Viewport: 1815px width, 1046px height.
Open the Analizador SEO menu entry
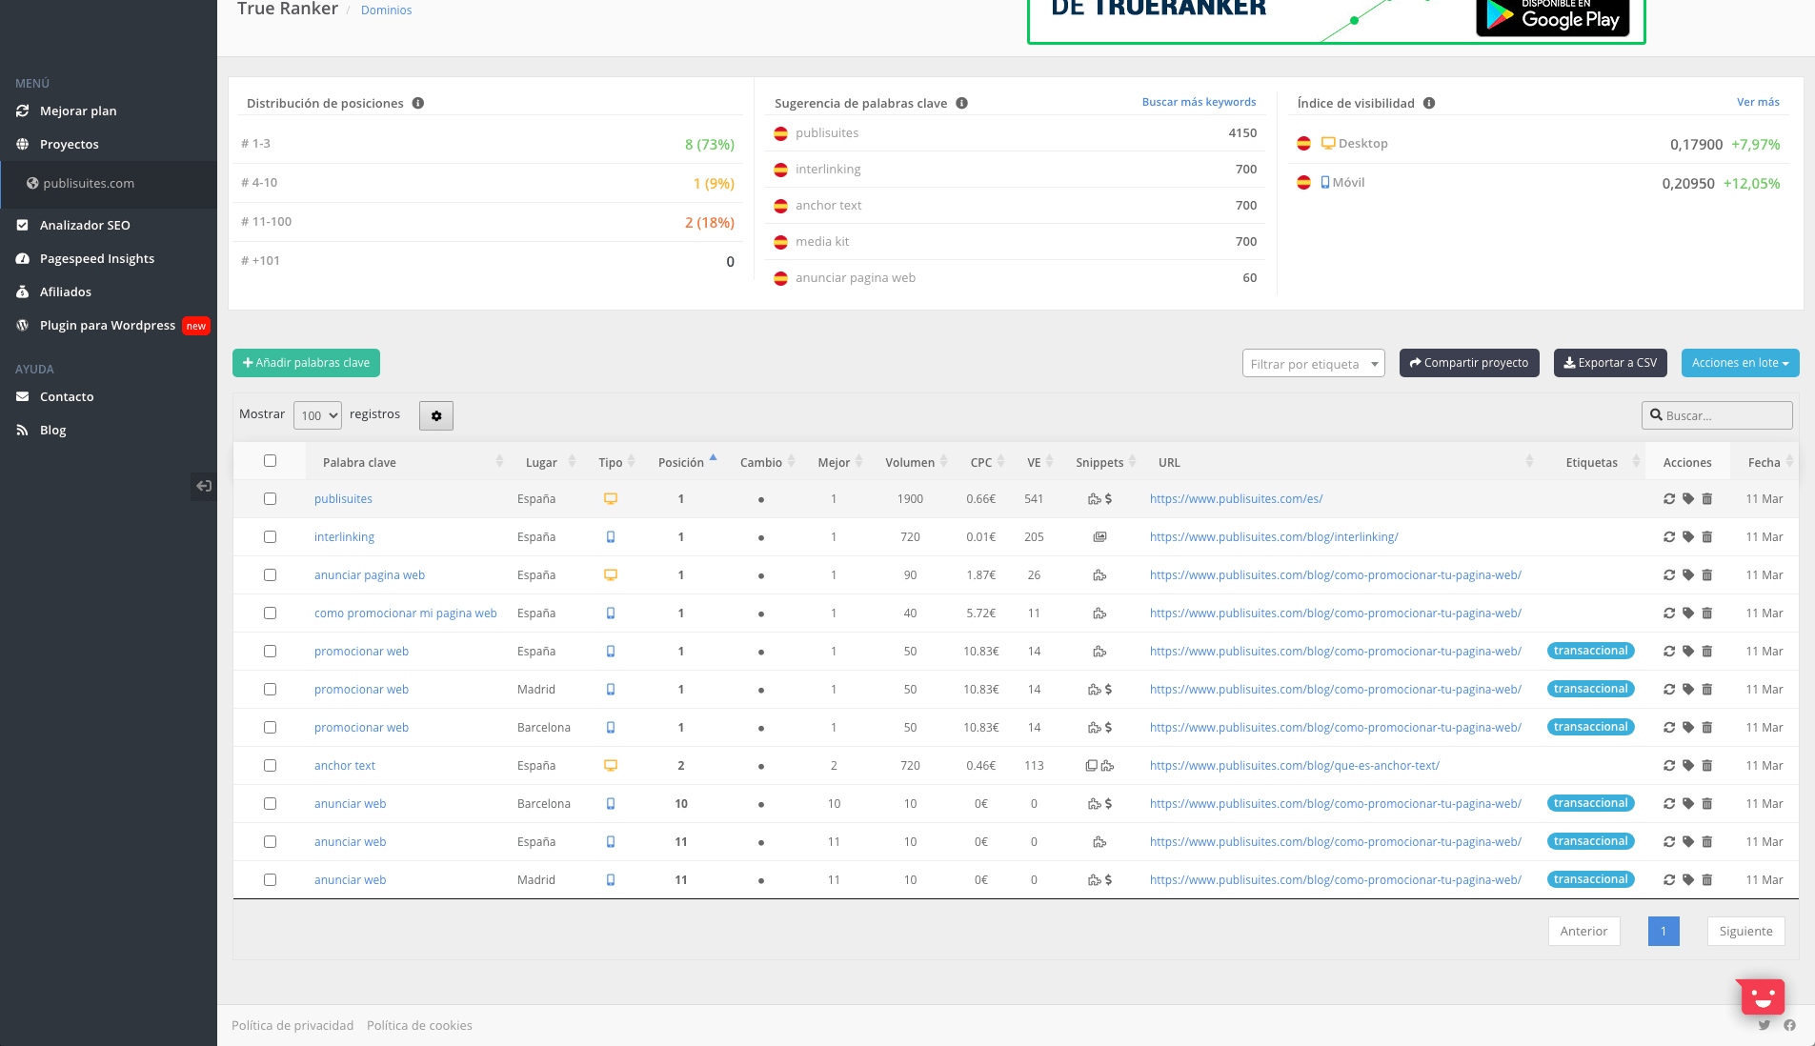[85, 225]
